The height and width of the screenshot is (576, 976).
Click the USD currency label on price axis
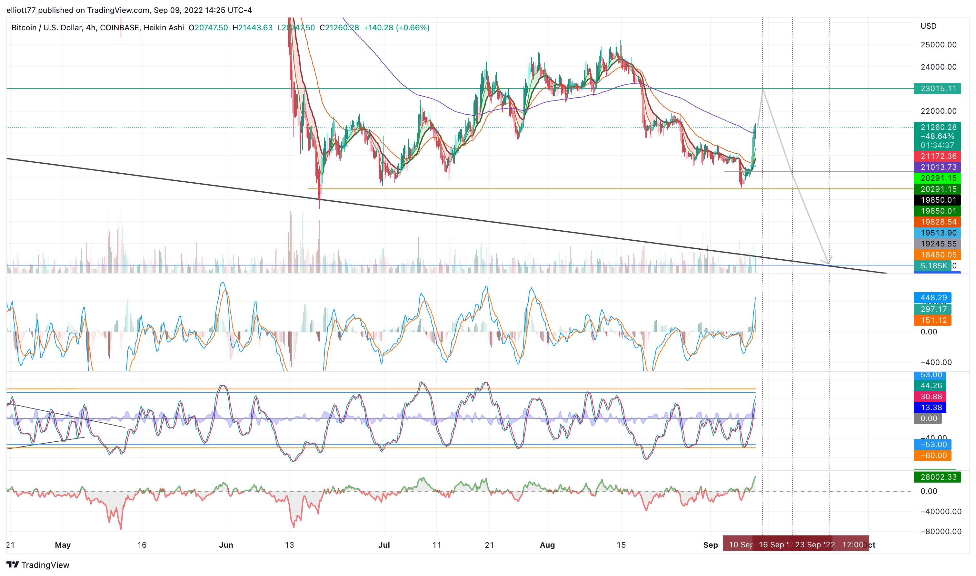pos(928,26)
